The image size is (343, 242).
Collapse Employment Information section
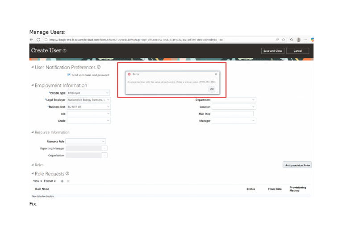coord(33,85)
